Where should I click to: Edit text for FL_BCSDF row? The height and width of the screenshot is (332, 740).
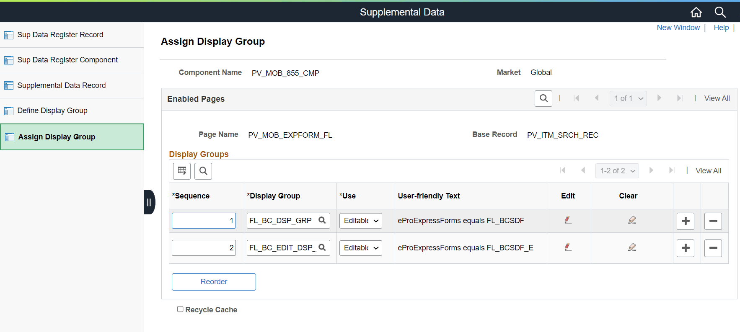tap(568, 220)
